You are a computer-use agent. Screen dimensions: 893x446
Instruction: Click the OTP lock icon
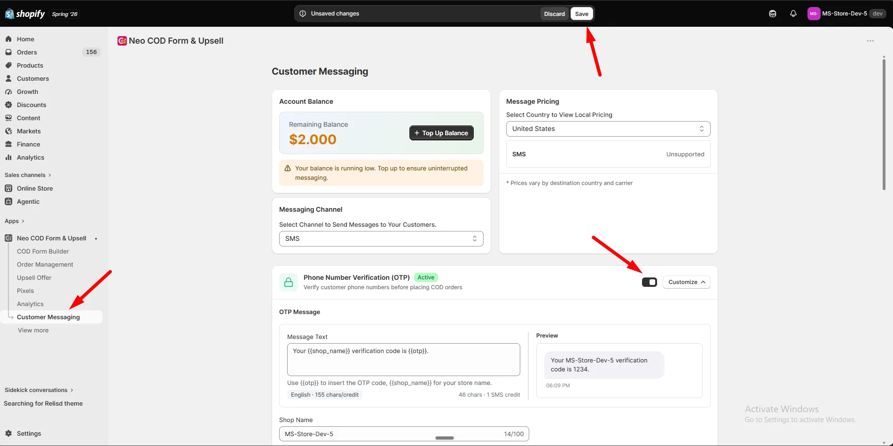[289, 282]
